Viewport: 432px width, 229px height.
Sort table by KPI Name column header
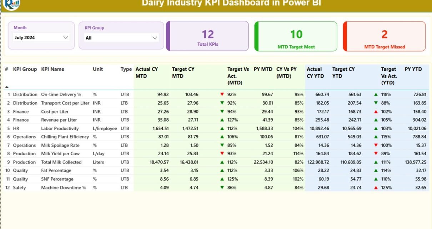52,69
